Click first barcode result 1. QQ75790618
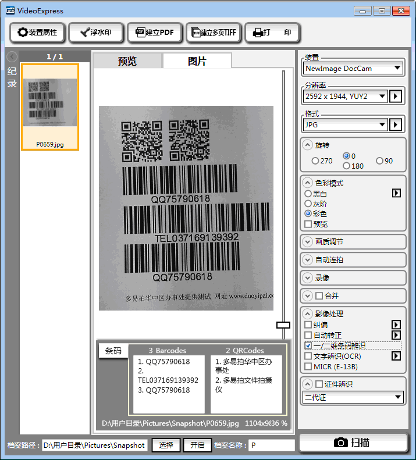This screenshot has width=416, height=460. tap(164, 362)
